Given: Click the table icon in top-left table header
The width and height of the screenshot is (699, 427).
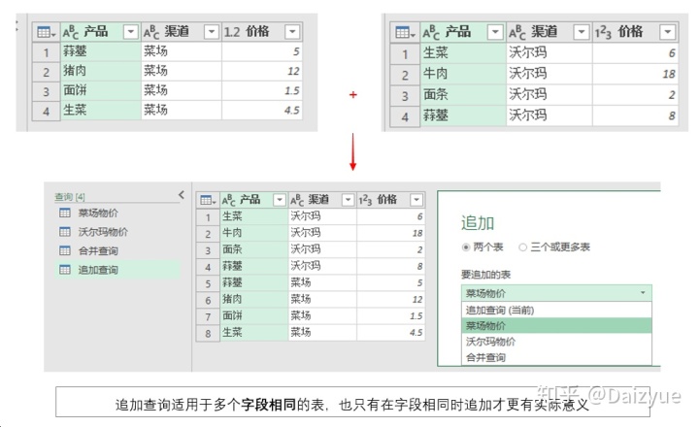Looking at the screenshot, I should pyautogui.click(x=46, y=32).
